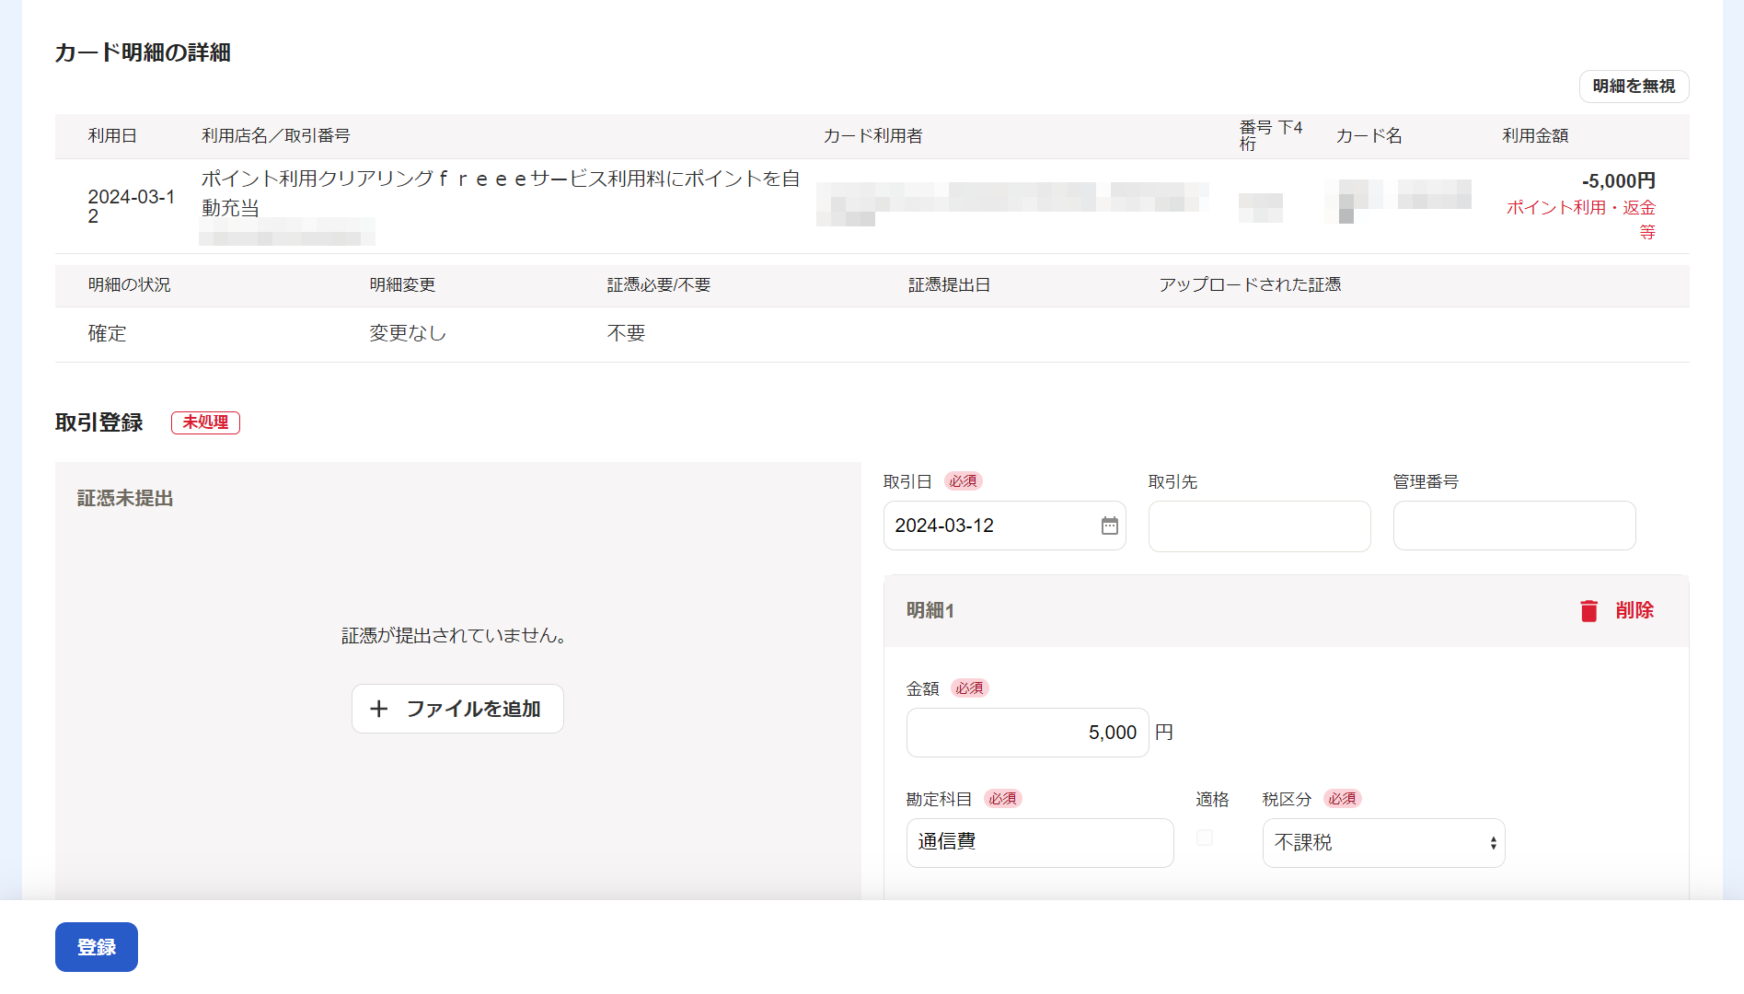
Task: Focus the 取引日 date field
Action: point(1004,526)
